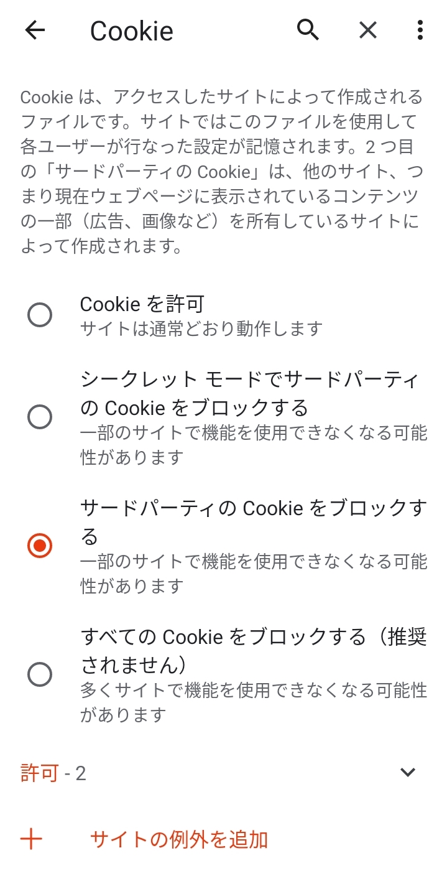Tap サイトの例外を追加 link
The width and height of the screenshot is (447, 871).
[179, 839]
